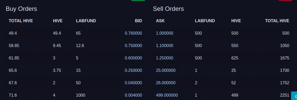
Task: Select the 0.760000 bid price
Action: click(x=133, y=33)
